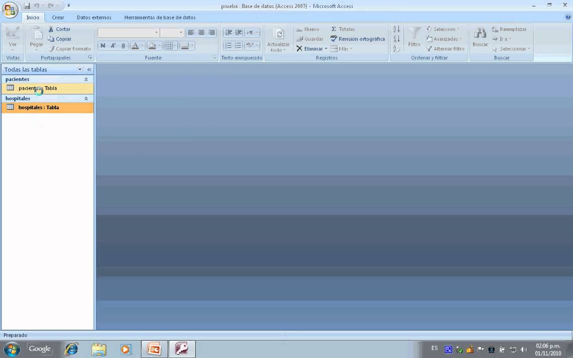Open Selección filter dropdown
573x358 pixels.
coord(443,29)
